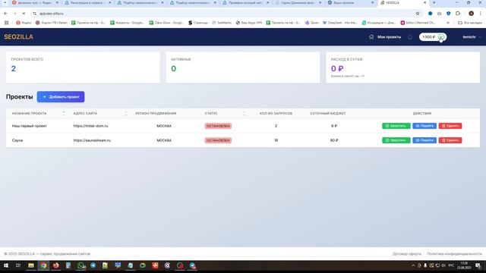Click the Активные card value 0

point(174,69)
